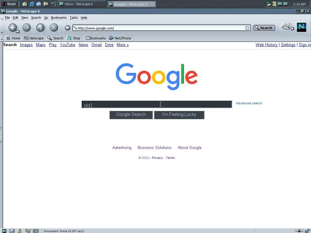Open the YouTube link

67,45
